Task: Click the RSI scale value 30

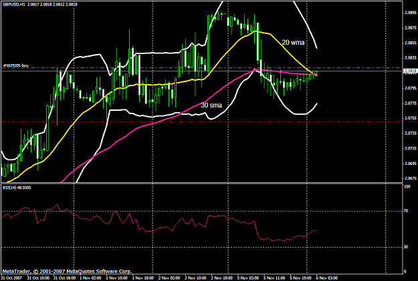Action: pyautogui.click(x=406, y=247)
